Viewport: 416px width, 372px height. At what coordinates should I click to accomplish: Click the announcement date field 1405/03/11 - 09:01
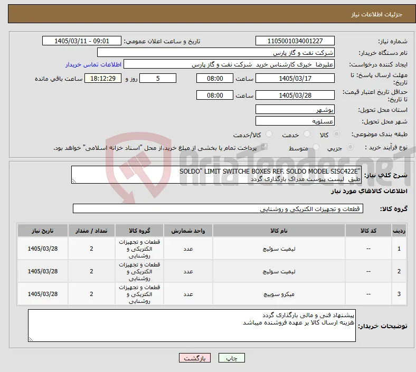point(82,41)
